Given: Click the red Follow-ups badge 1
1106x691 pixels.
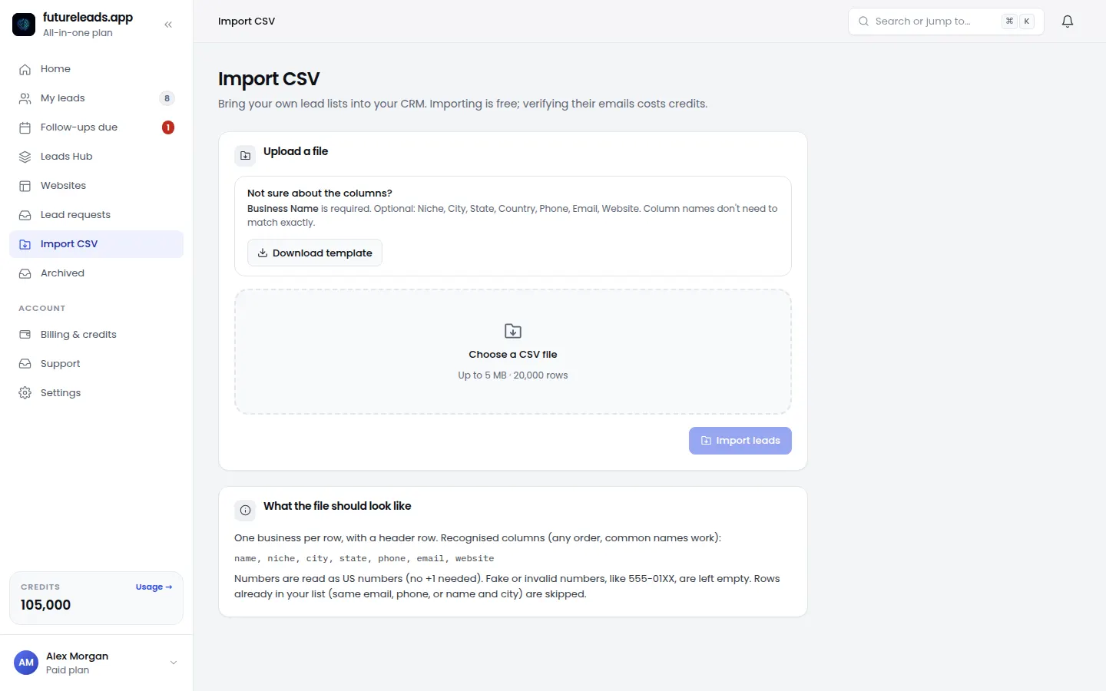Looking at the screenshot, I should 168,127.
